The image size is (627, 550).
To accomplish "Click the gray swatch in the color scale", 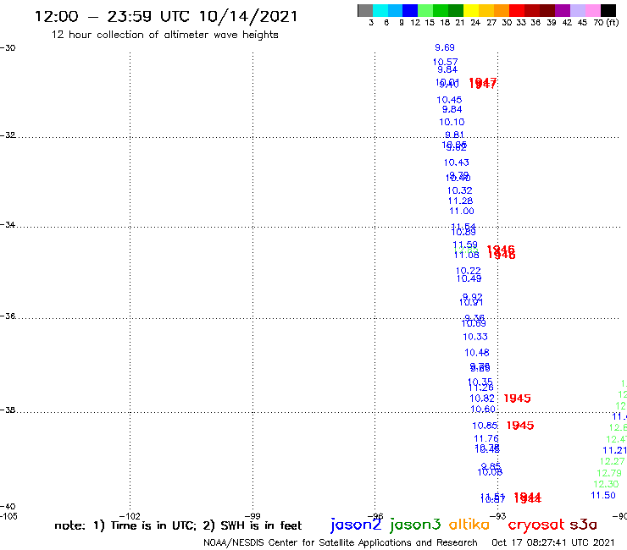I will click(365, 10).
